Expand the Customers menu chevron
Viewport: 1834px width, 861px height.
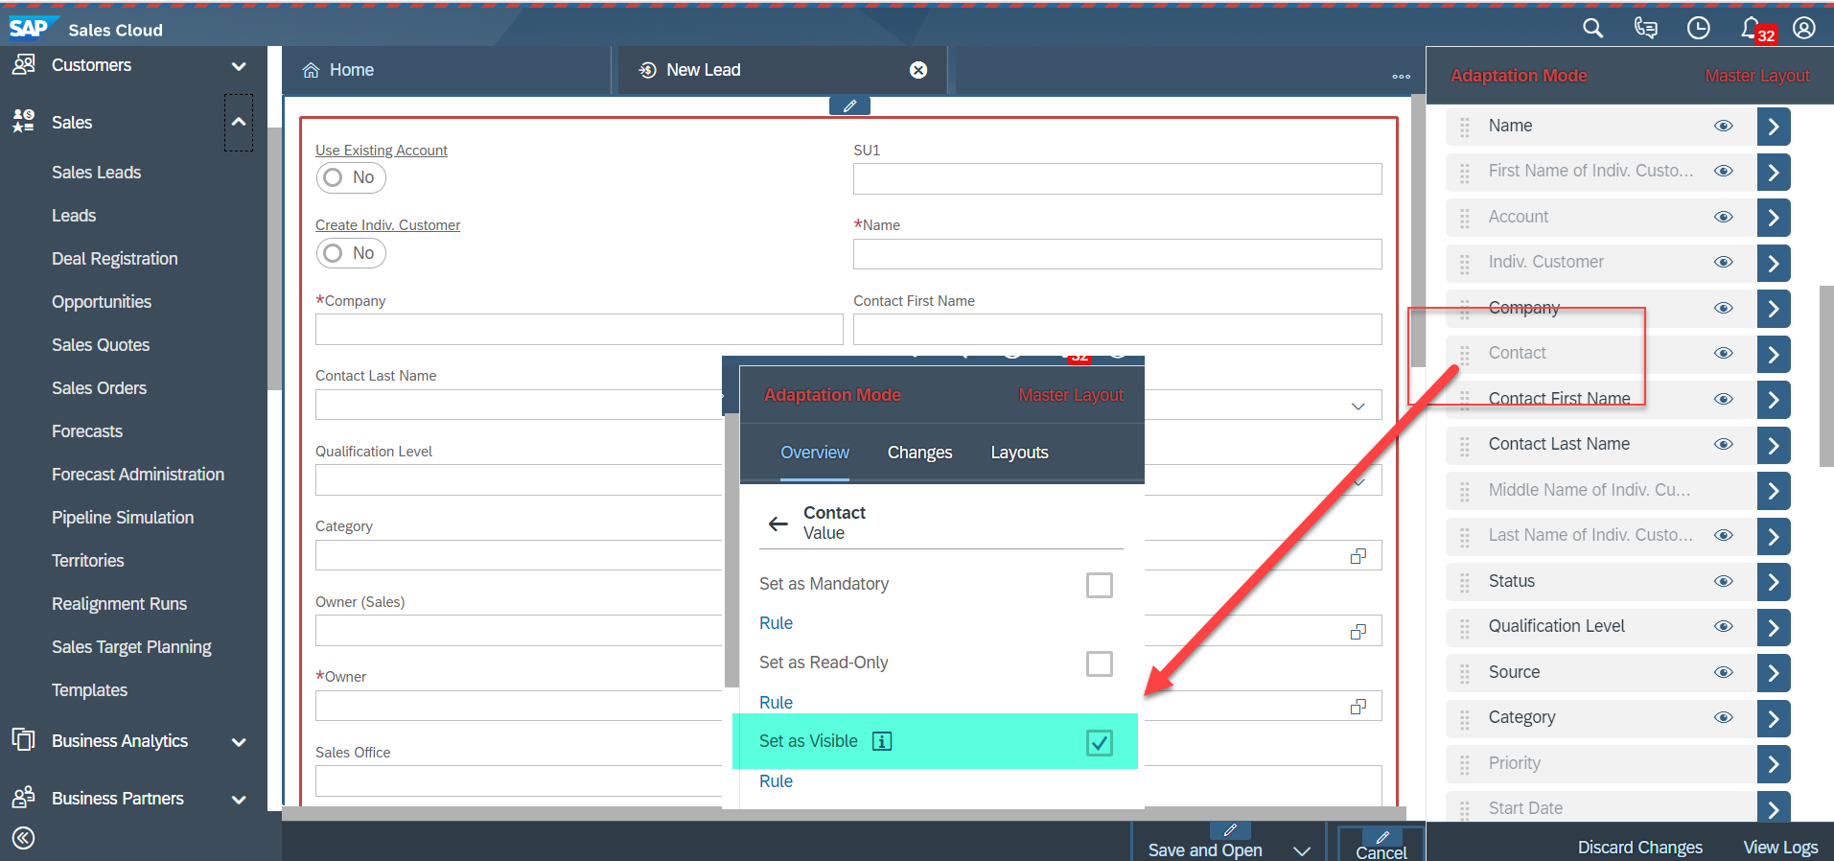click(239, 66)
